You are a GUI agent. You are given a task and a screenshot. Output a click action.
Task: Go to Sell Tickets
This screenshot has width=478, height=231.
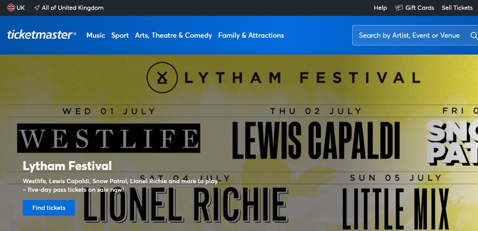pos(457,8)
